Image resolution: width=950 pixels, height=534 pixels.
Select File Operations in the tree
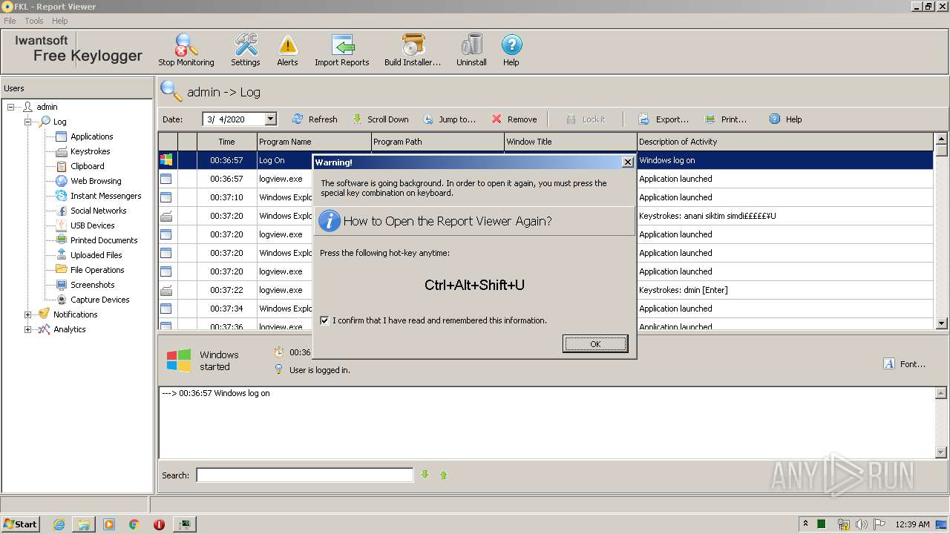[97, 270]
